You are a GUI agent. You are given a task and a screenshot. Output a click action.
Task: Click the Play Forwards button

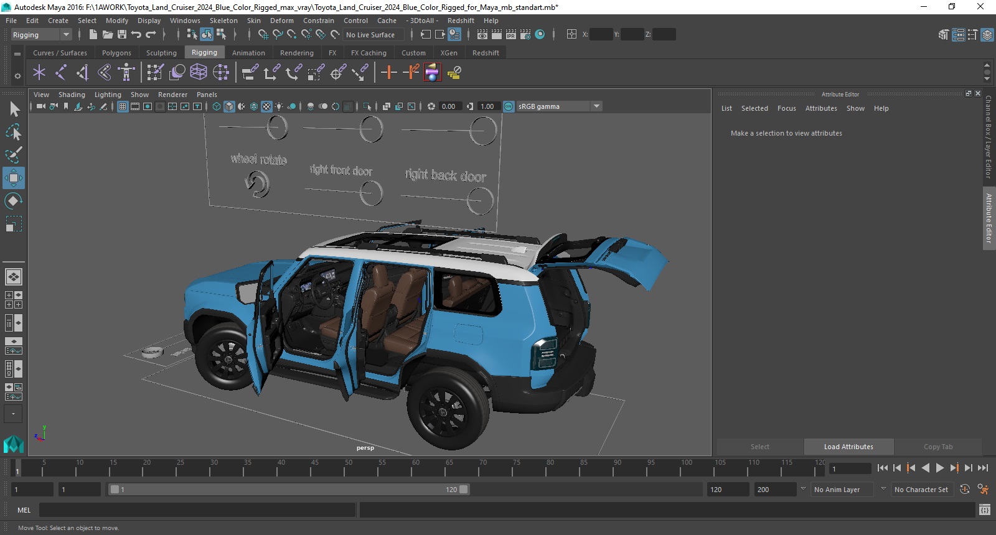pyautogui.click(x=940, y=468)
